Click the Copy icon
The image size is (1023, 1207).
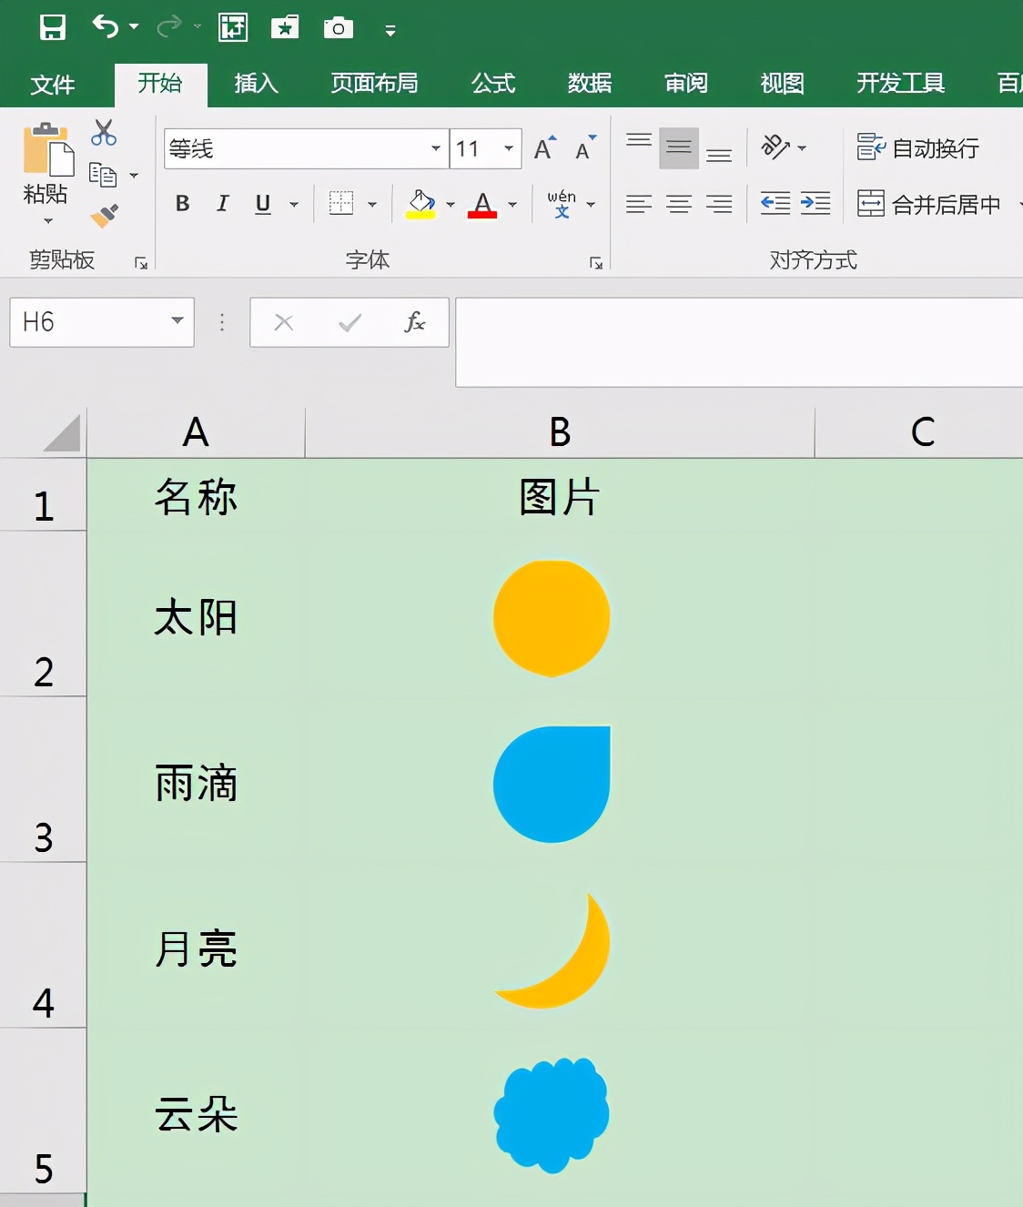click(x=103, y=174)
